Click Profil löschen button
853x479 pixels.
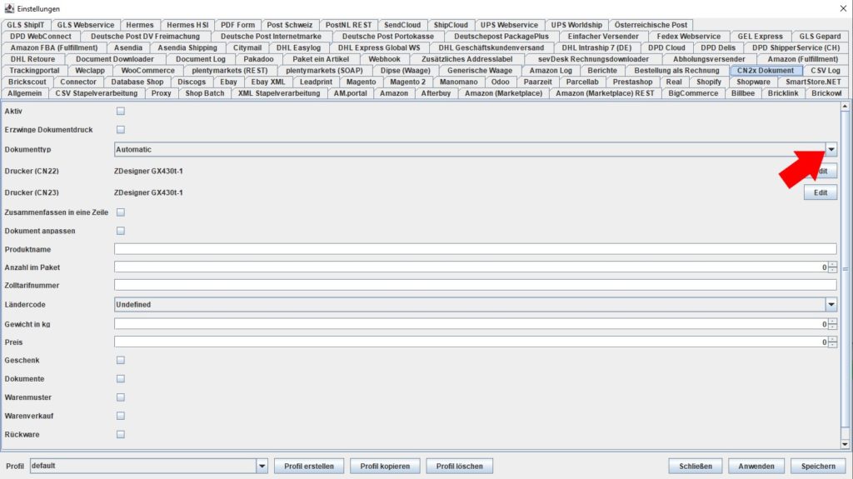tap(460, 466)
